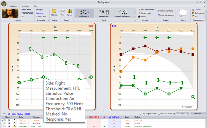Viewport: 207px width, 128px height.
Task: Collapse the ribbon with the top-right caret
Action: pos(204,6)
